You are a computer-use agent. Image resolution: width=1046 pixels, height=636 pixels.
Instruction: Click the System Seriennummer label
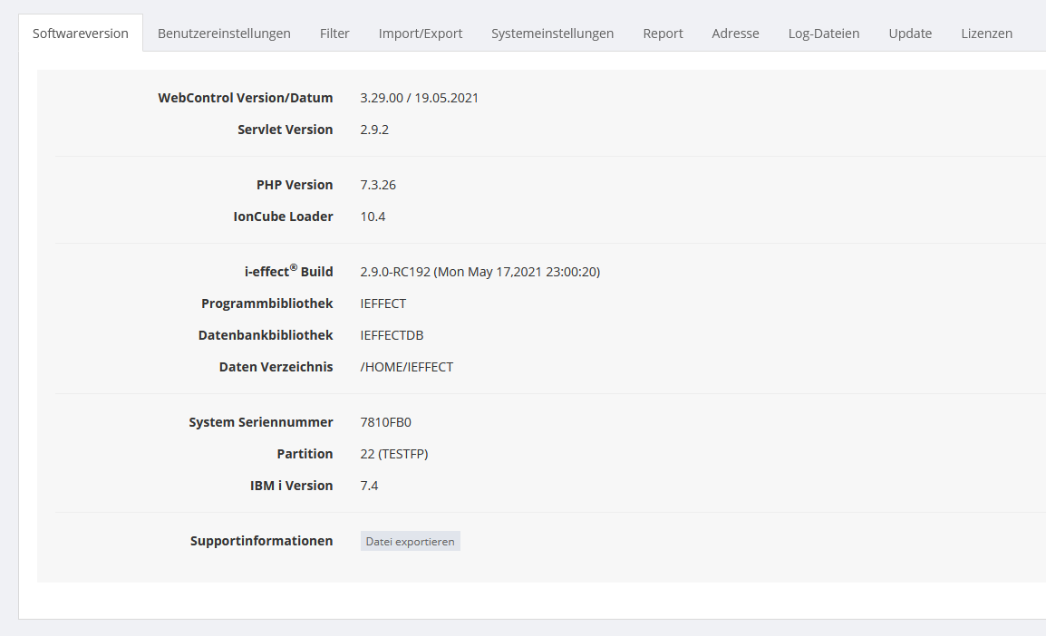click(x=261, y=423)
